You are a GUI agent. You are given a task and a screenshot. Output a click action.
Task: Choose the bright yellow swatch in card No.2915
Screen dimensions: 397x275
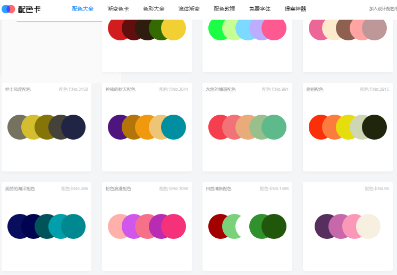[348, 127]
